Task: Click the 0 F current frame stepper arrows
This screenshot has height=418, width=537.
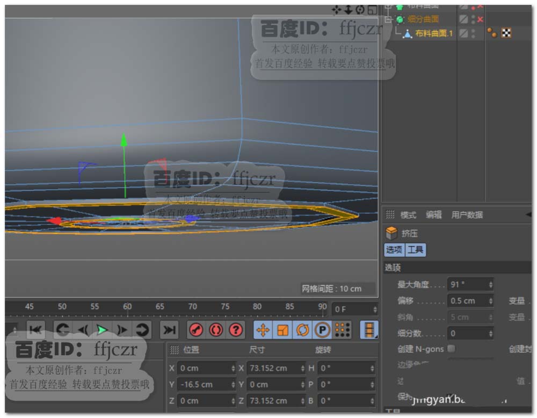Action: coord(375,309)
